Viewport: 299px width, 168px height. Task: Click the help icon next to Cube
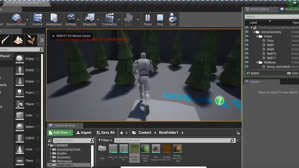(x=37, y=115)
